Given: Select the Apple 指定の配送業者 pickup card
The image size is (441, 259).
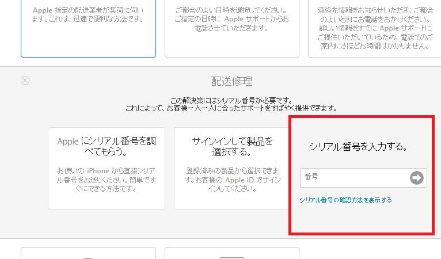Looking at the screenshot, I should click(88, 28).
